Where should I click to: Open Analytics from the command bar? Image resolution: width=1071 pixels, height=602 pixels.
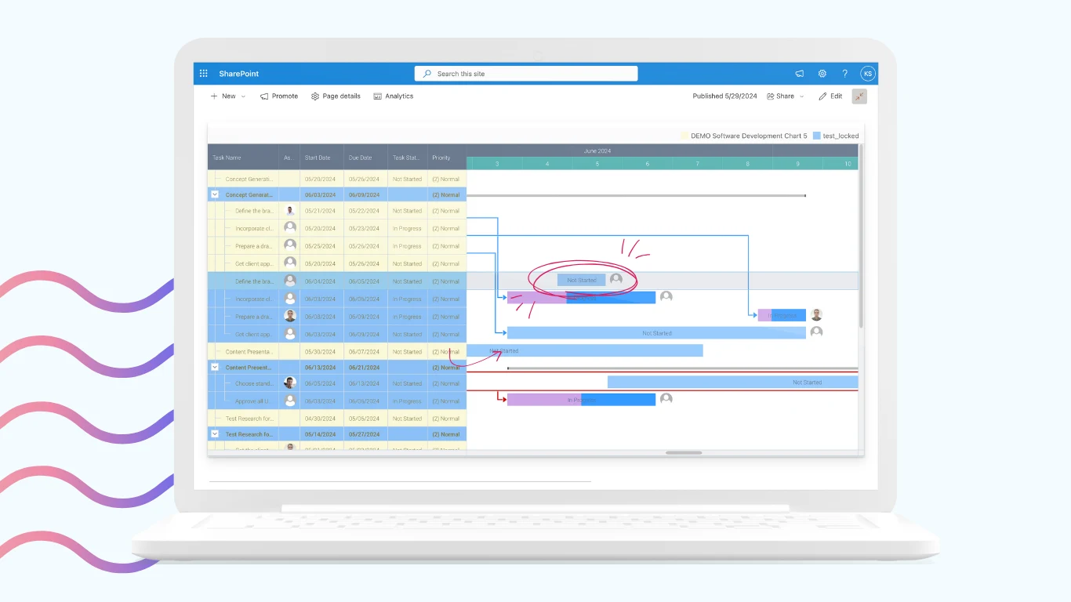pyautogui.click(x=394, y=96)
